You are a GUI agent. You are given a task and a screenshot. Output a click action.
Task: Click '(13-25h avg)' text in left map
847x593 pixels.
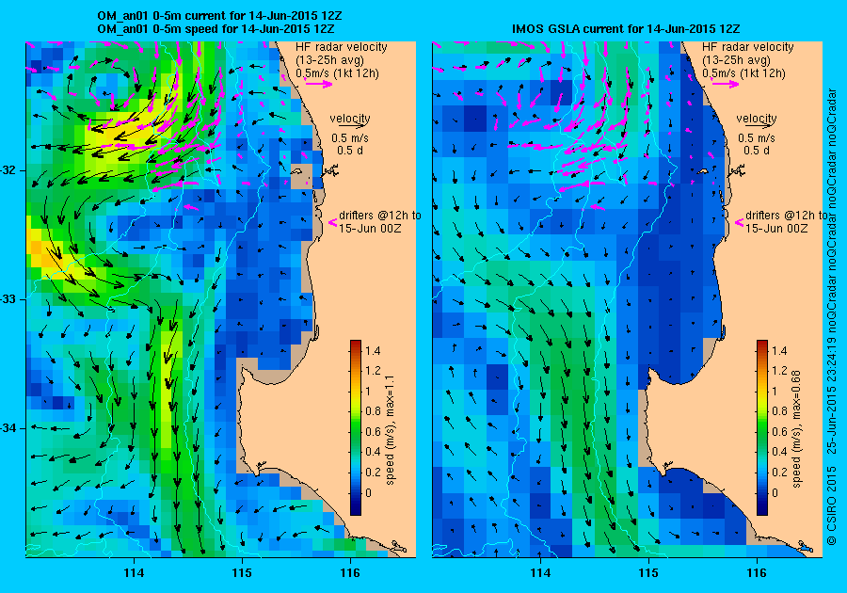coord(330,60)
